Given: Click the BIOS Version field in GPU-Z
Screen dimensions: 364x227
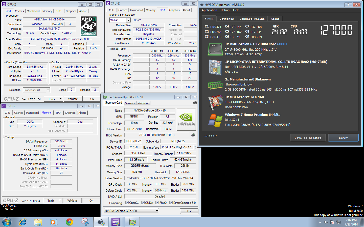Looking at the screenshot, I should [x=157, y=135].
